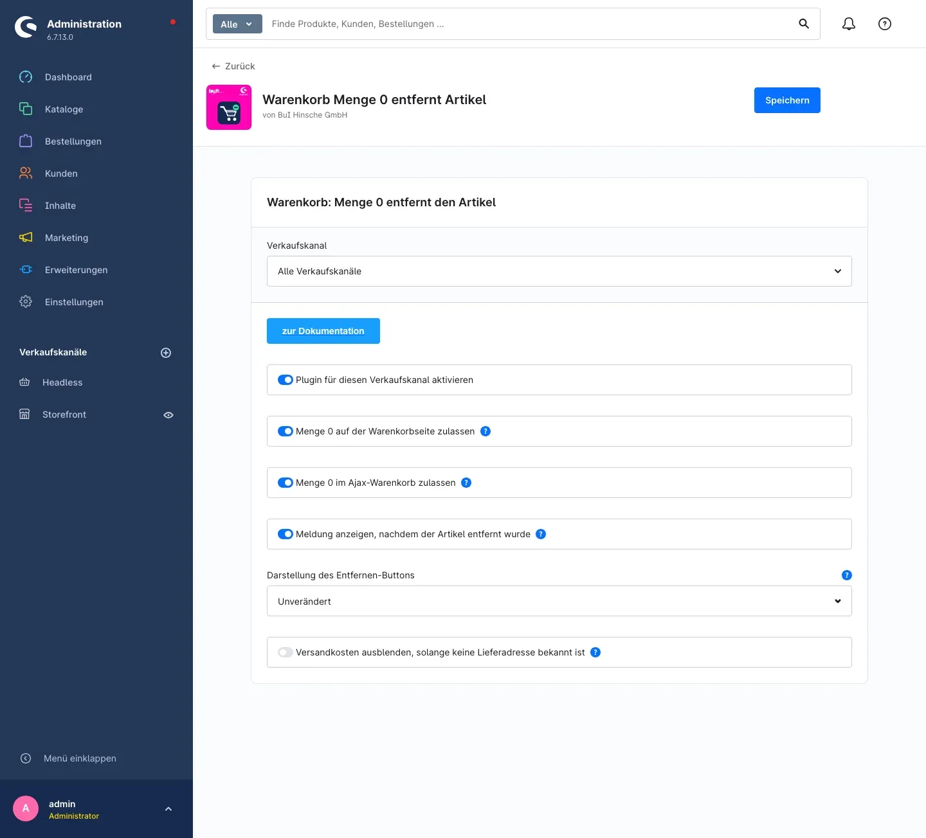The height and width of the screenshot is (838, 926).
Task: Show help for Menge 0 auf der Warenkorbseite
Action: [486, 431]
